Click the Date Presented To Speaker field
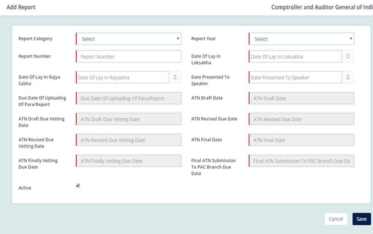 click(295, 77)
